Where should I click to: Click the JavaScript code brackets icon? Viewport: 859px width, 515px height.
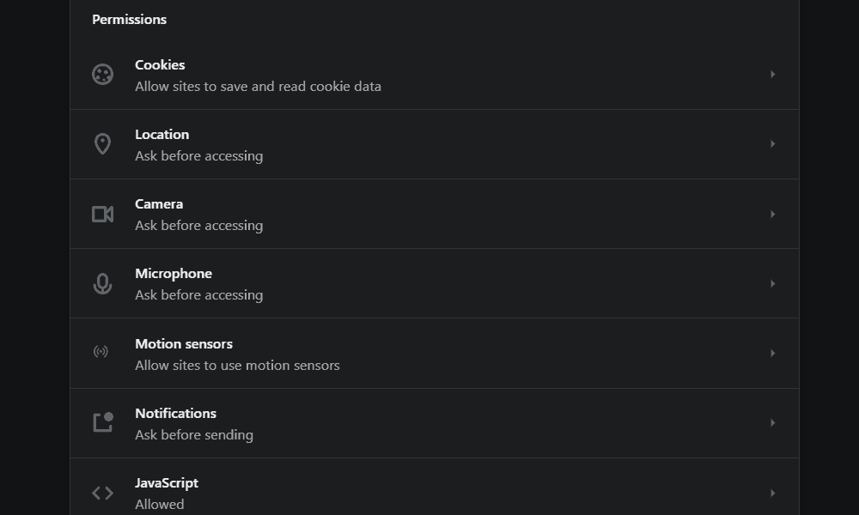tap(102, 493)
